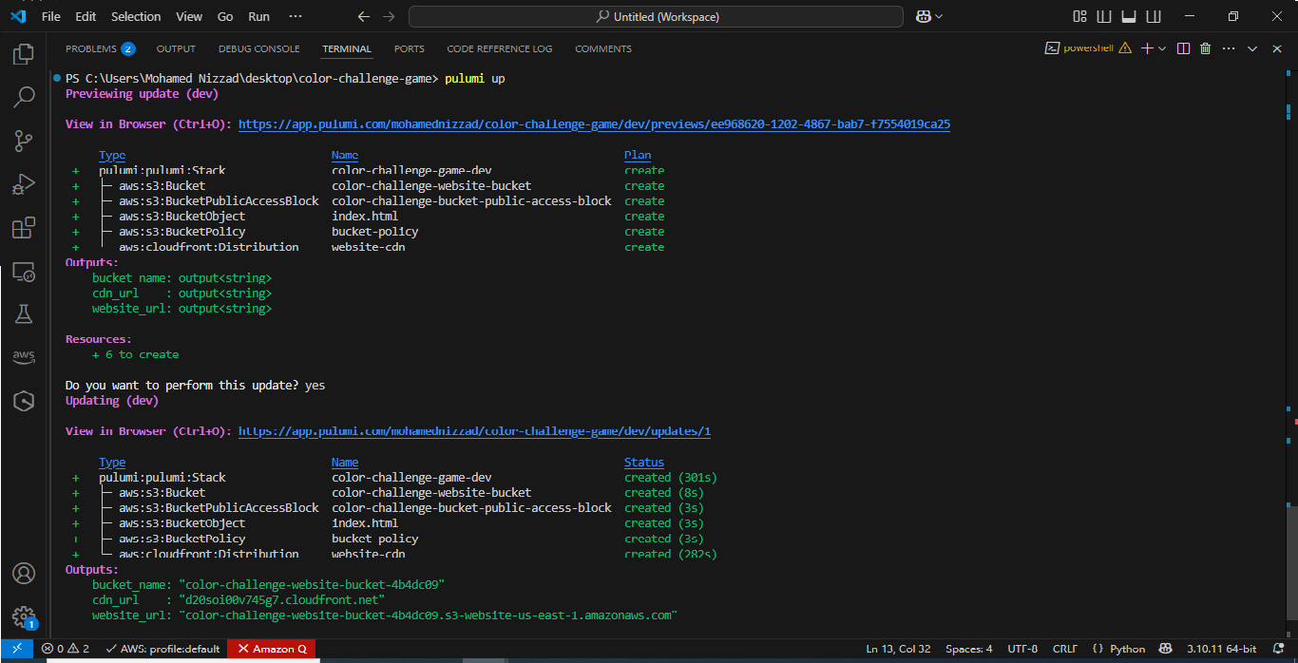
Task: Open the Pulumi dev/updates/1 URL link
Action: point(475,431)
